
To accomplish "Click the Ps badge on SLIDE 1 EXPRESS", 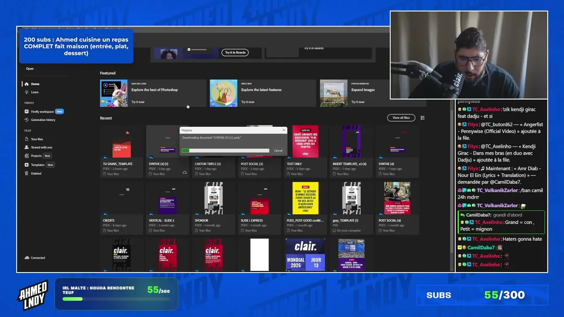I will [243, 214].
